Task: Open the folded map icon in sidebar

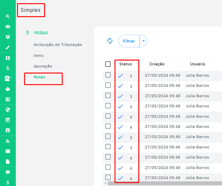Action: [8, 58]
